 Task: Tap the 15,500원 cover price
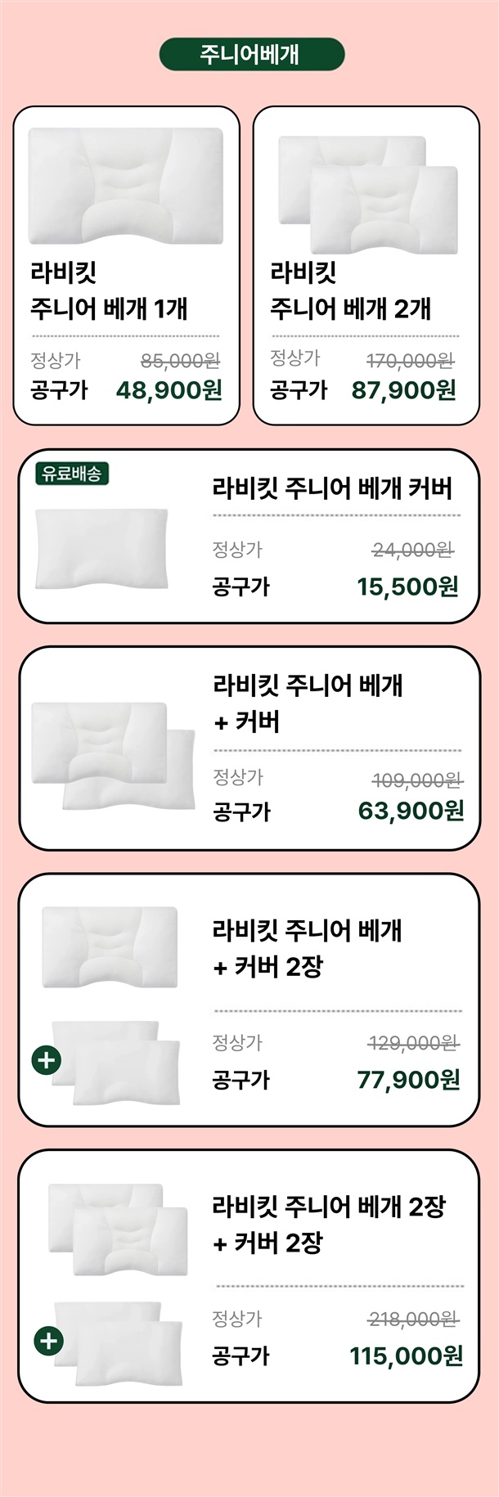[x=407, y=587]
